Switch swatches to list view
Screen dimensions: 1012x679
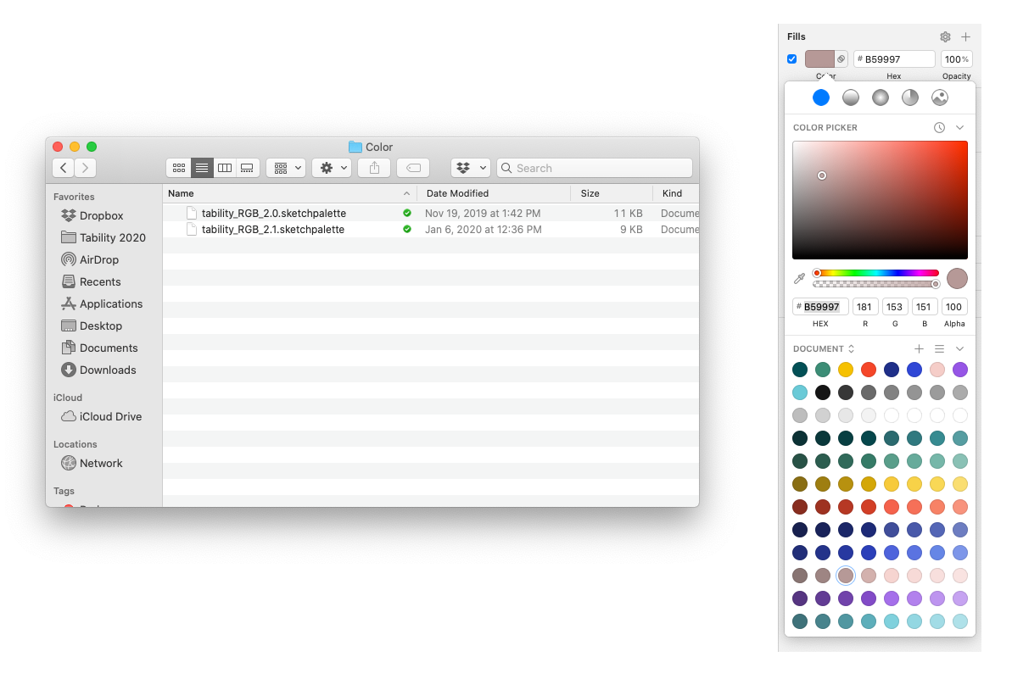pyautogui.click(x=940, y=349)
